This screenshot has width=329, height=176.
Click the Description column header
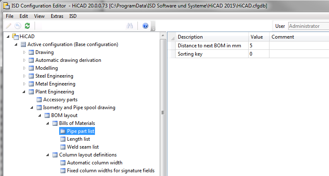point(212,37)
